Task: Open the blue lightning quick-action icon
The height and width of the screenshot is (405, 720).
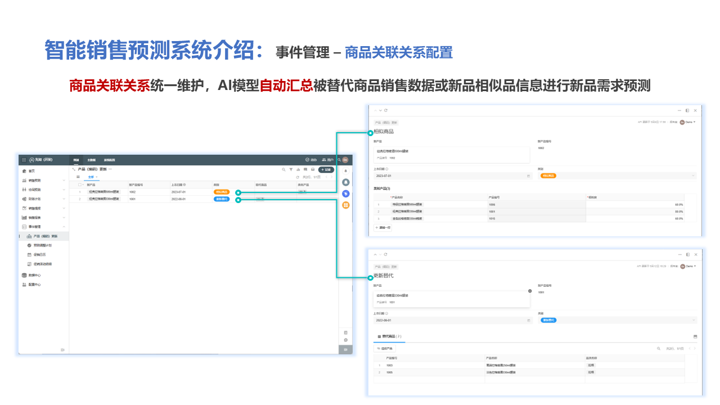Action: point(346,193)
